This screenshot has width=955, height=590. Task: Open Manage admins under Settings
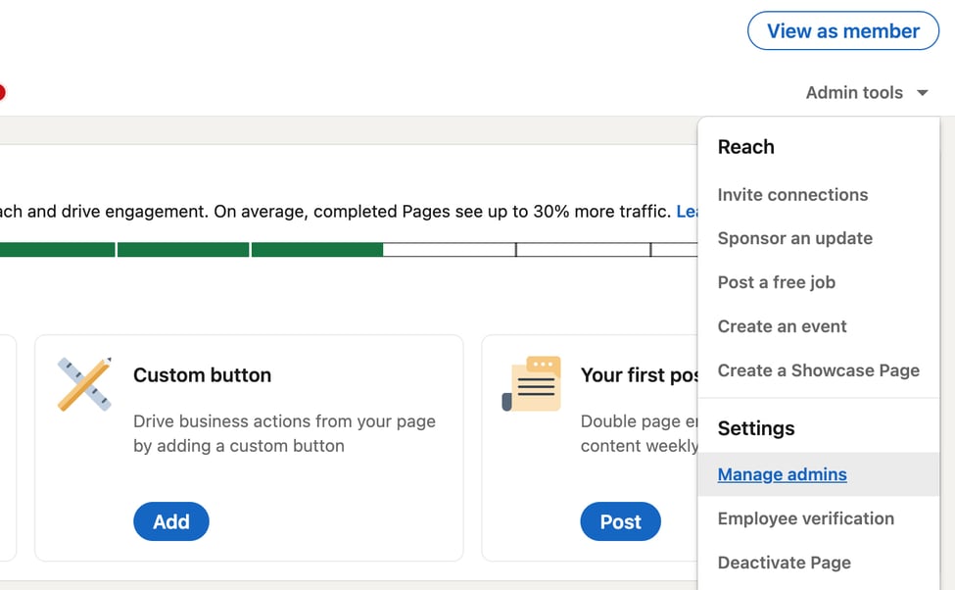coord(782,474)
